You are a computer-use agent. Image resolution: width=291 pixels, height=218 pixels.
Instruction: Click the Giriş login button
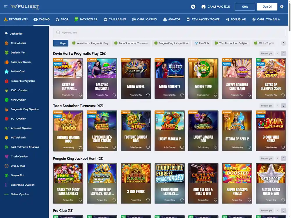[x=245, y=7]
